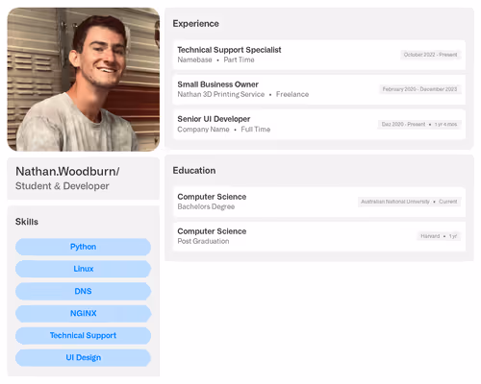Open the Technical Support Specialist experience entry
This screenshot has height=384, width=481.
(319, 55)
